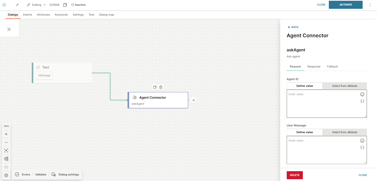This screenshot has height=181, width=377.
Task: Insert attribute using braces icon in User Message
Action: (362, 148)
